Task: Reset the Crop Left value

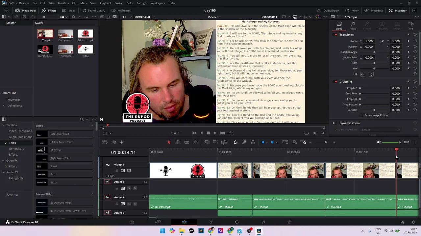Action: tap(415, 88)
